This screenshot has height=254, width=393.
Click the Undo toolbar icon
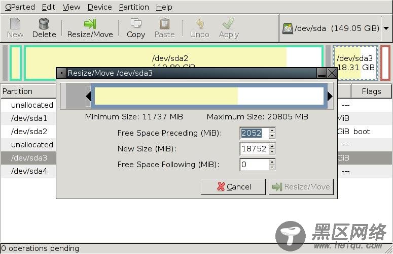click(199, 23)
